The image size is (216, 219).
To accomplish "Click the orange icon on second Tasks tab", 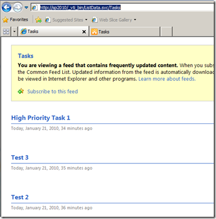I will point(94,32).
